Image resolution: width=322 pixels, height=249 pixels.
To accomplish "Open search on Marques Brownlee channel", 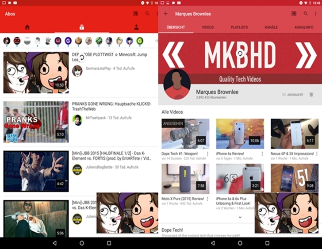I will [x=306, y=14].
